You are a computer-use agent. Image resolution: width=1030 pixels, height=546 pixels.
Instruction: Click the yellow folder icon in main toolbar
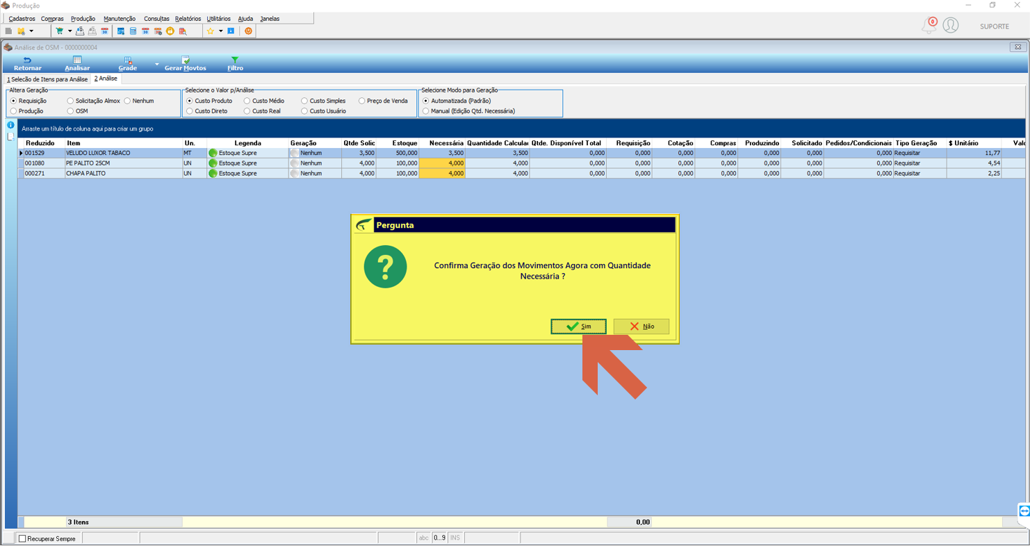pyautogui.click(x=22, y=31)
